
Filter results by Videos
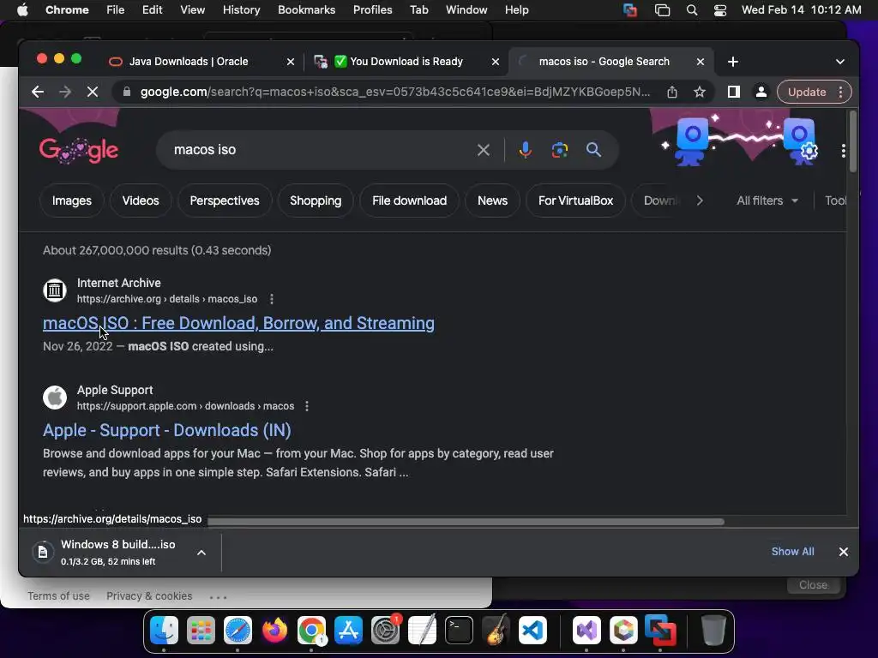coord(141,200)
